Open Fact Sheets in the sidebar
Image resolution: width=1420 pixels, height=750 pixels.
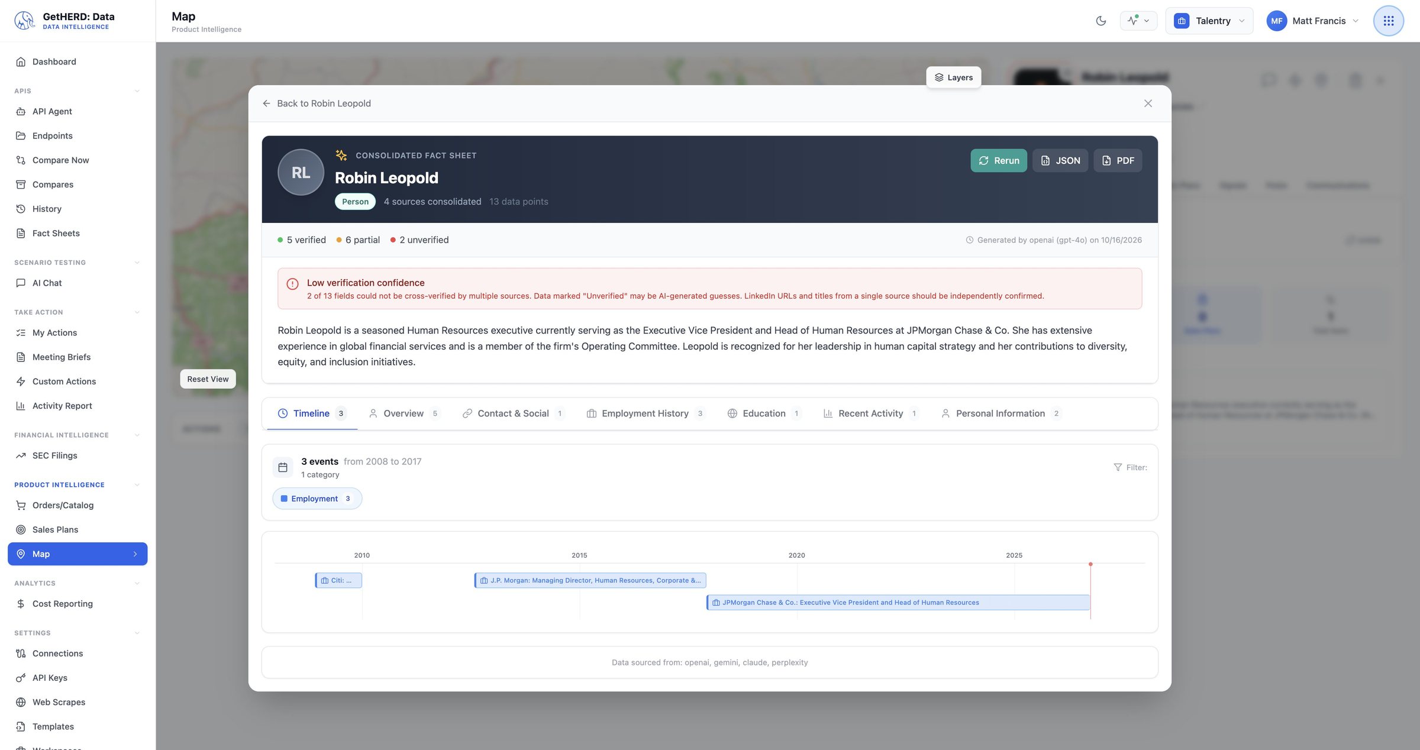click(78, 233)
